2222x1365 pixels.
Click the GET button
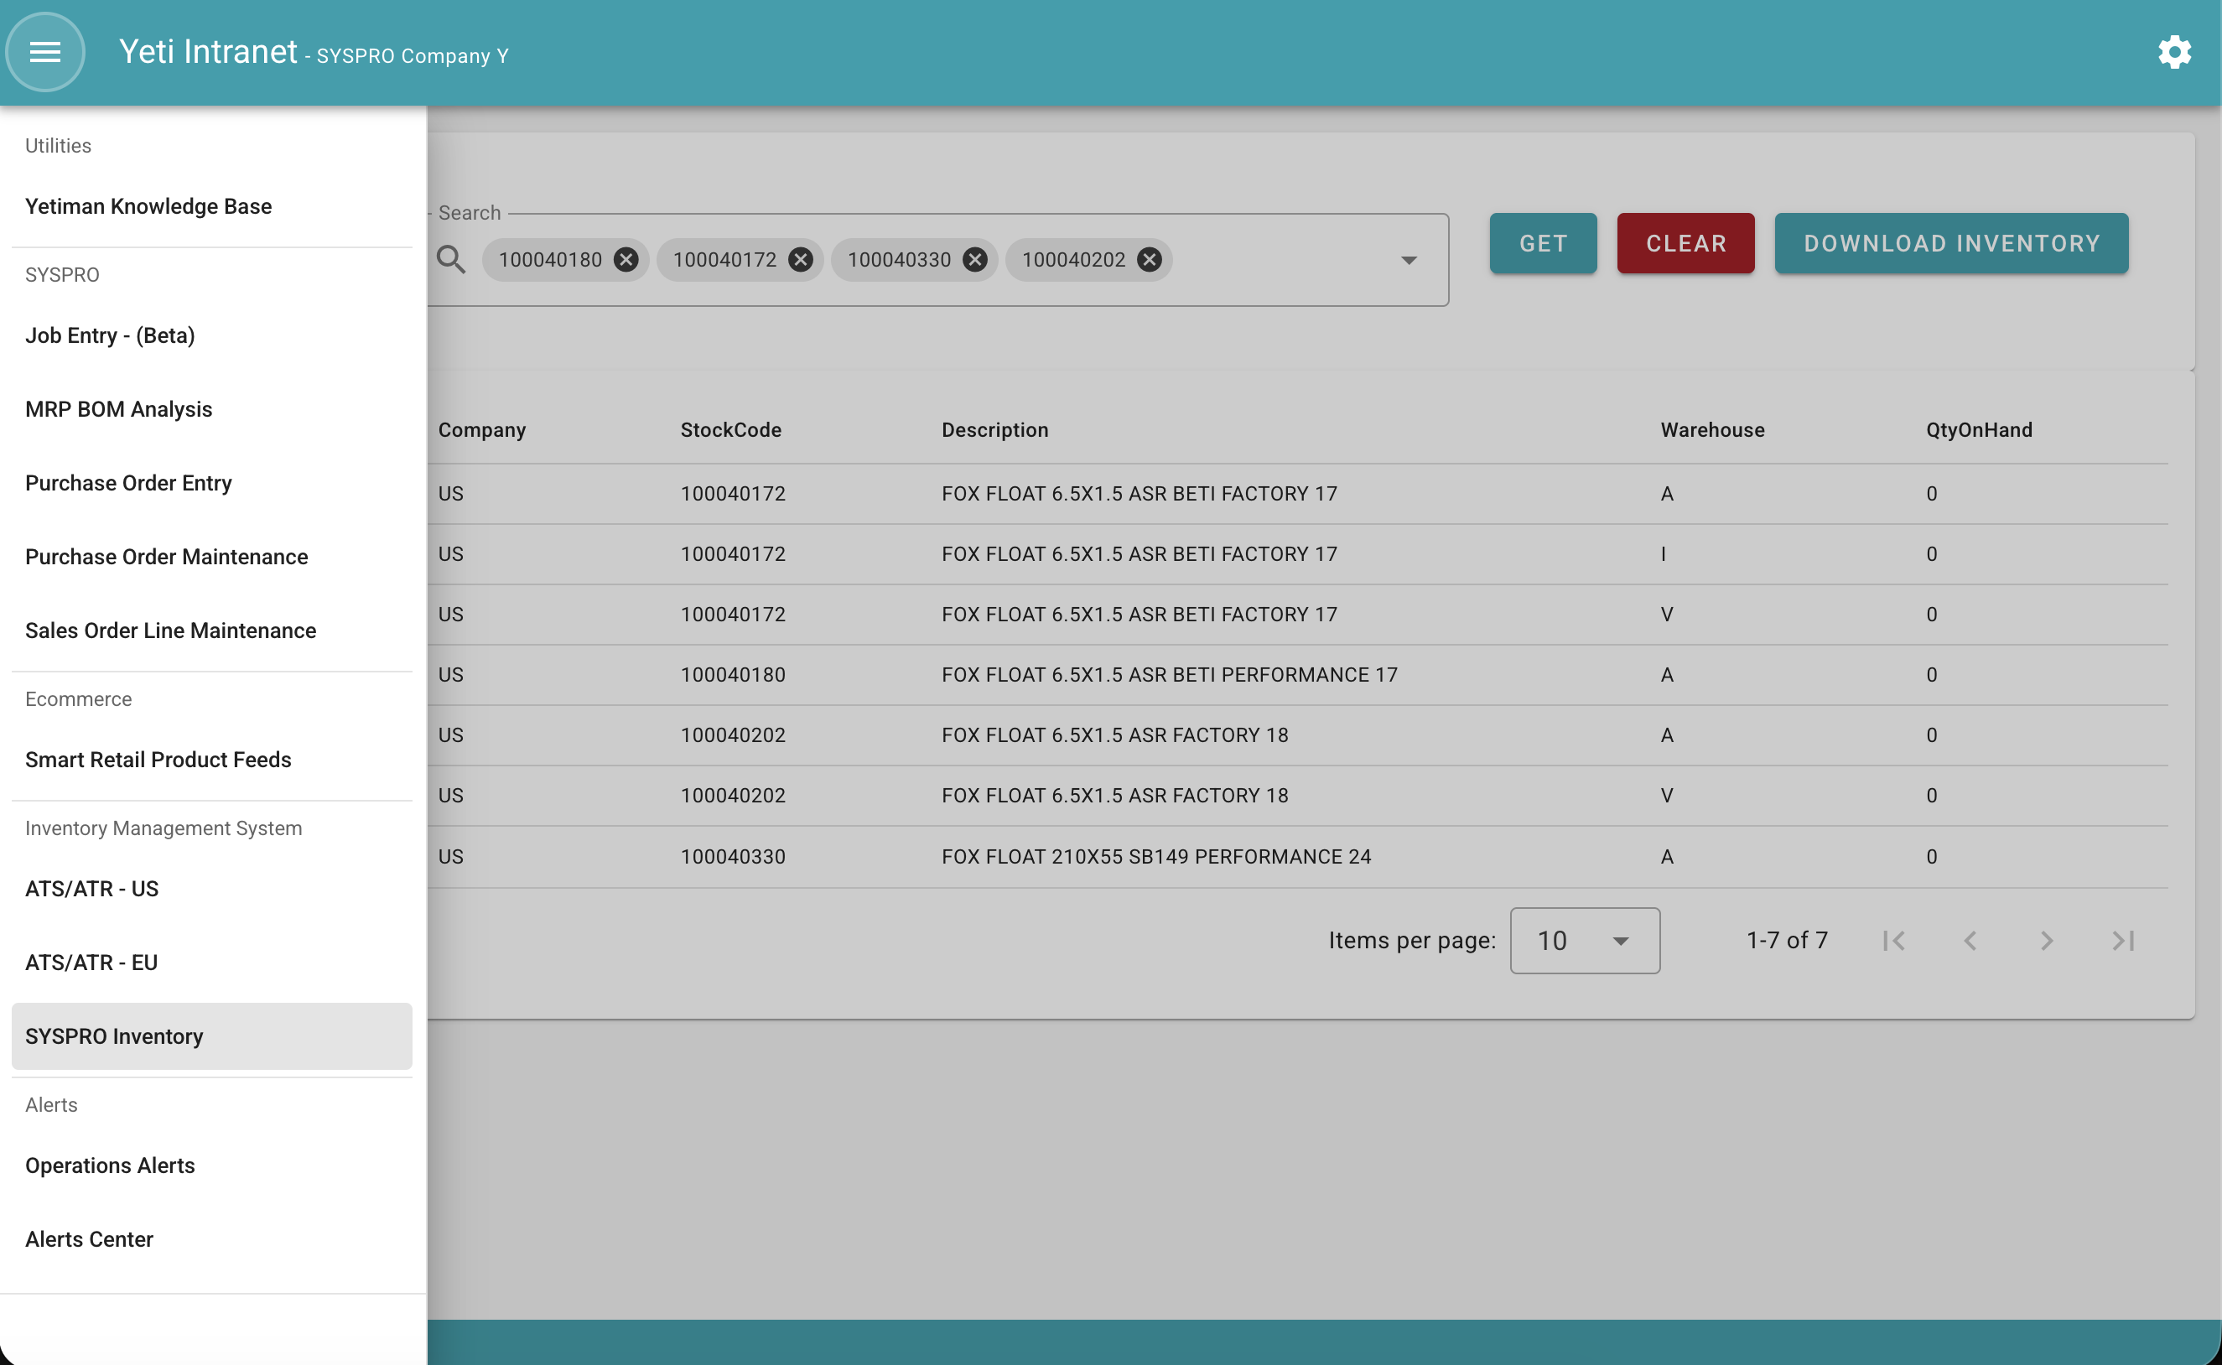click(1543, 244)
